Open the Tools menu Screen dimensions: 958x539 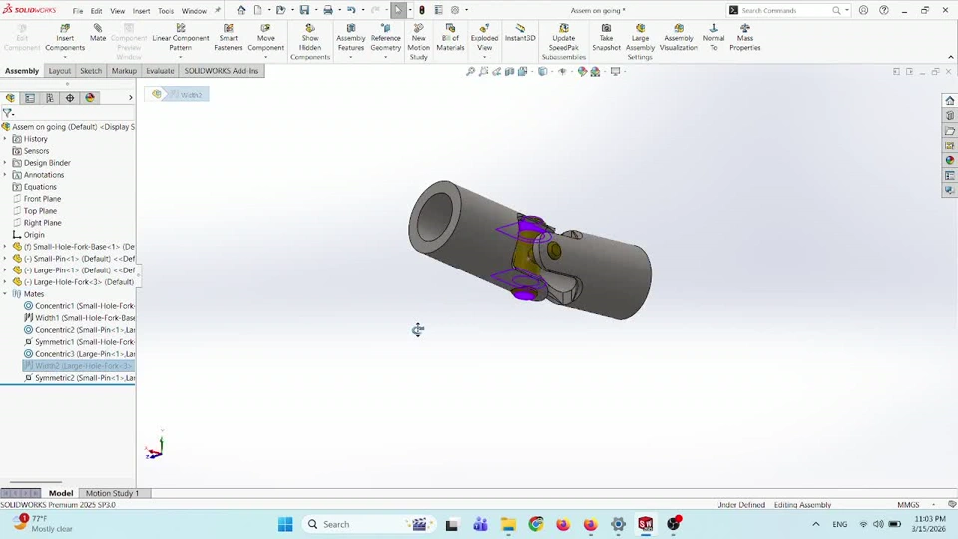pos(166,11)
